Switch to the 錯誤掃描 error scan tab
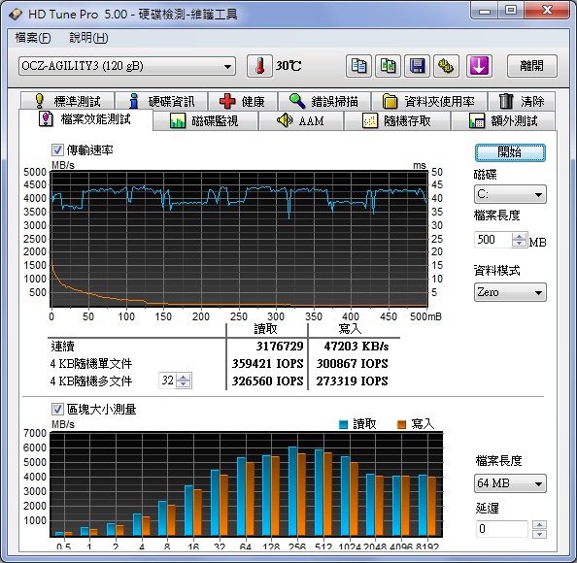This screenshot has width=577, height=563. tap(324, 101)
